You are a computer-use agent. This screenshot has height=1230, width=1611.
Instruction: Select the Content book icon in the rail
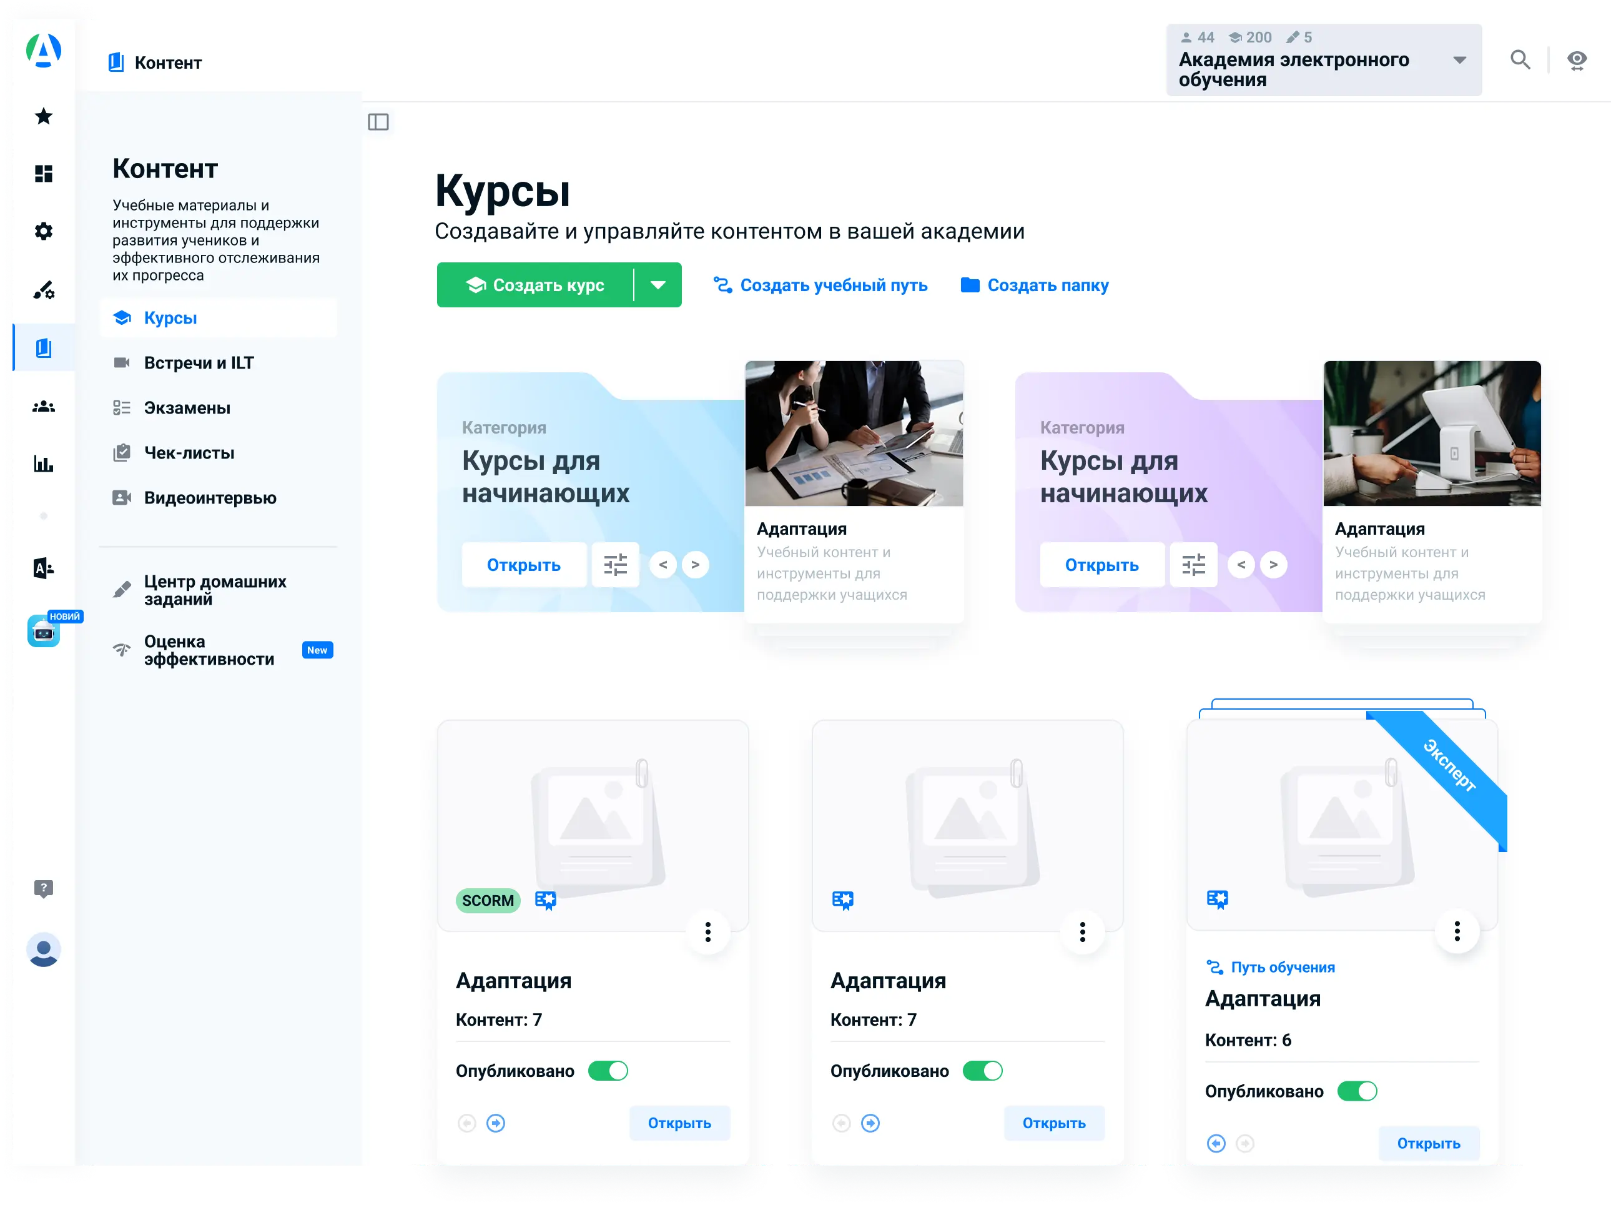tap(44, 348)
